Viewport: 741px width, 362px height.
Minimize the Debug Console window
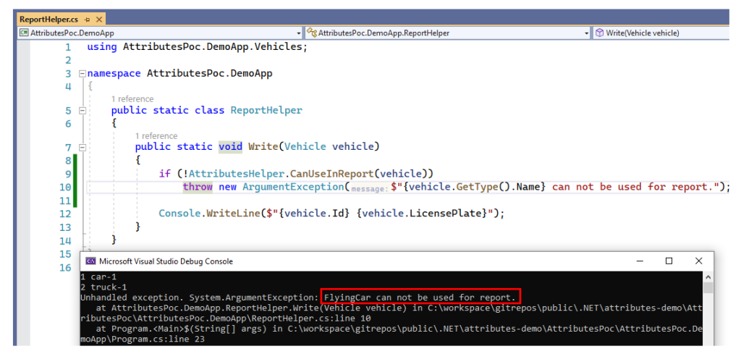click(640, 261)
